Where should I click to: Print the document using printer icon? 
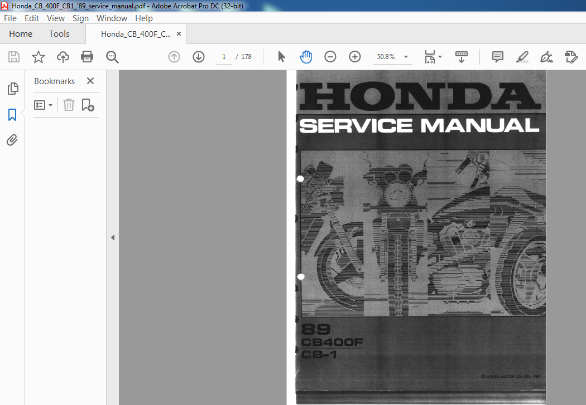(x=87, y=57)
